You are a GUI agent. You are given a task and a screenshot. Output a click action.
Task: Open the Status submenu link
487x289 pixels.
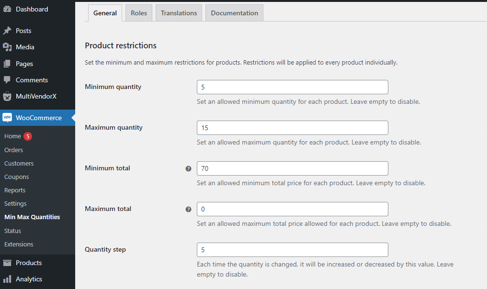12,231
